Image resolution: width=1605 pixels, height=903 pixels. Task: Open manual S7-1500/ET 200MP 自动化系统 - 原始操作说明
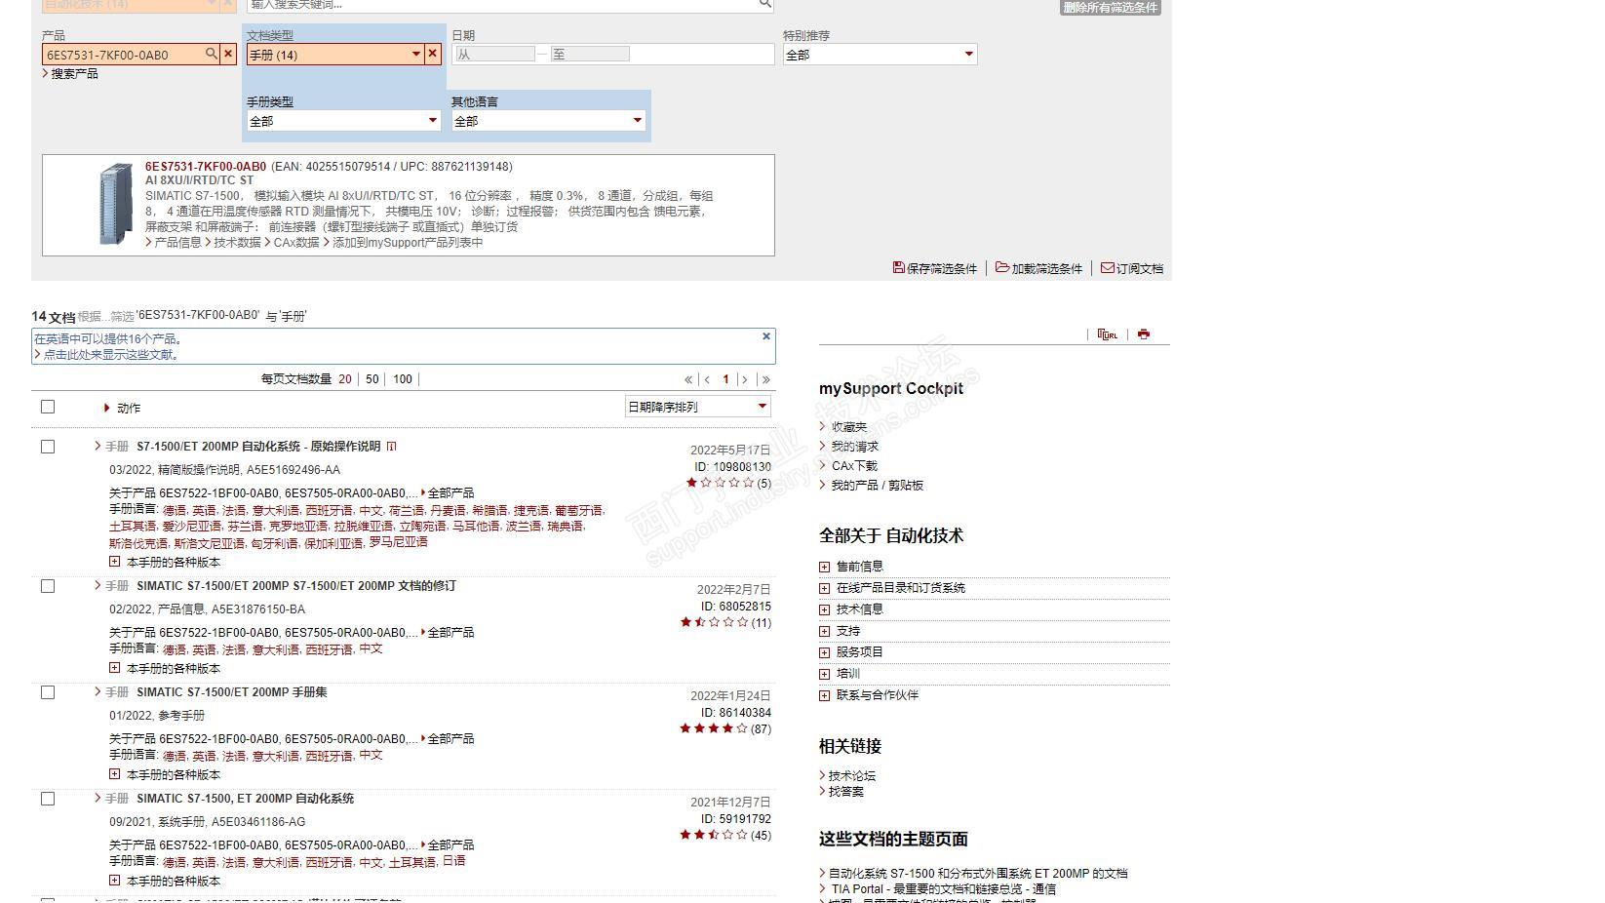tap(258, 447)
